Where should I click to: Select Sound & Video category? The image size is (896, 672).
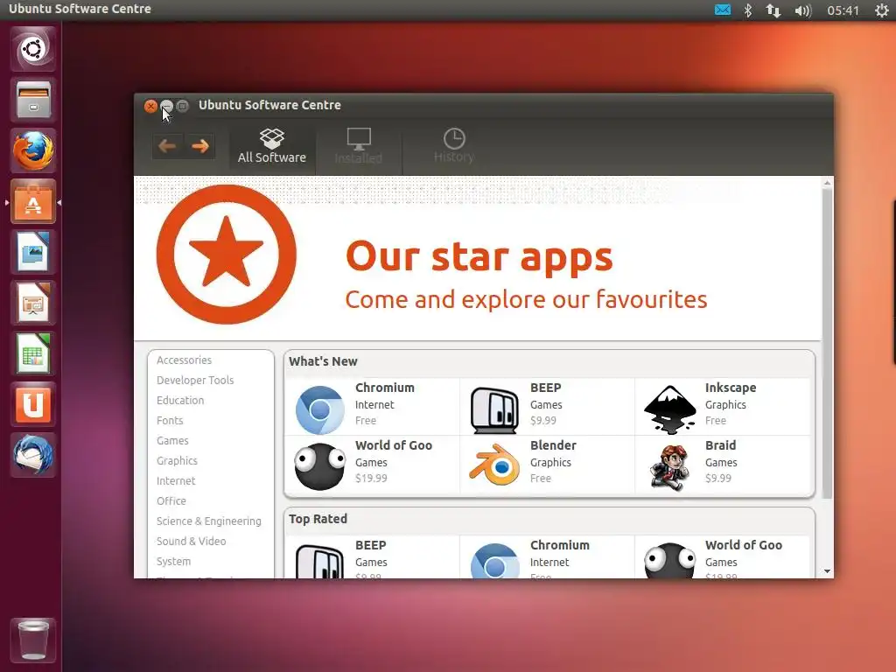pyautogui.click(x=191, y=541)
